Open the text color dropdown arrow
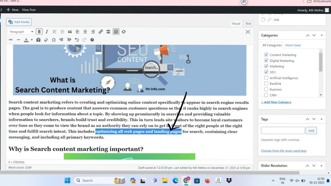 click(32, 40)
